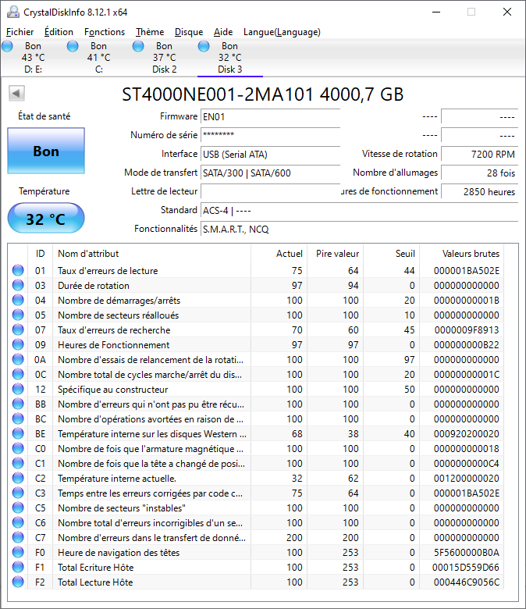Image resolution: width=526 pixels, height=609 pixels.
Task: Open the Édition menu
Action: (x=59, y=32)
